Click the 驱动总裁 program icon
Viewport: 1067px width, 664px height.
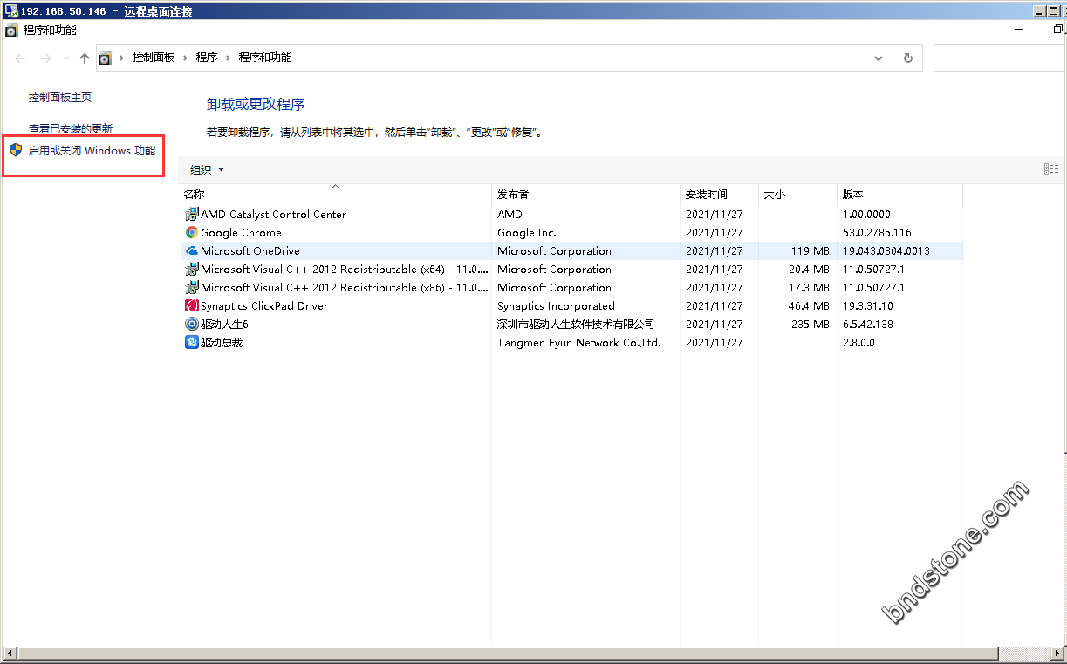click(x=192, y=342)
